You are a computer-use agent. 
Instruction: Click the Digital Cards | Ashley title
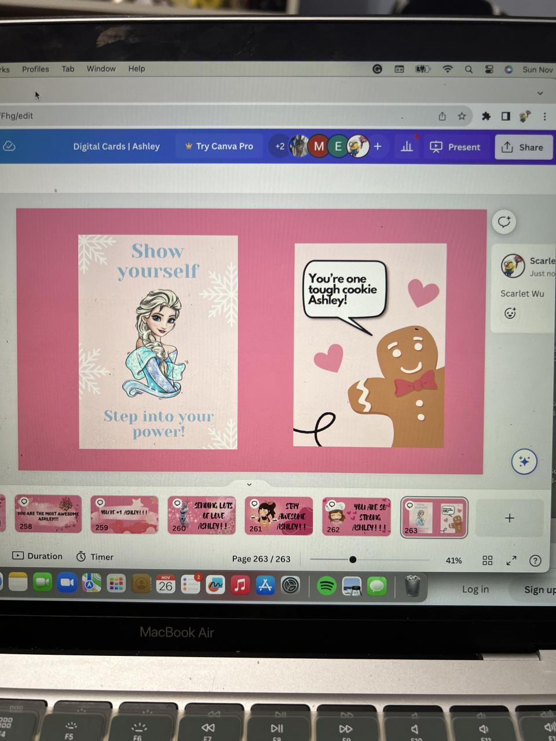click(116, 146)
